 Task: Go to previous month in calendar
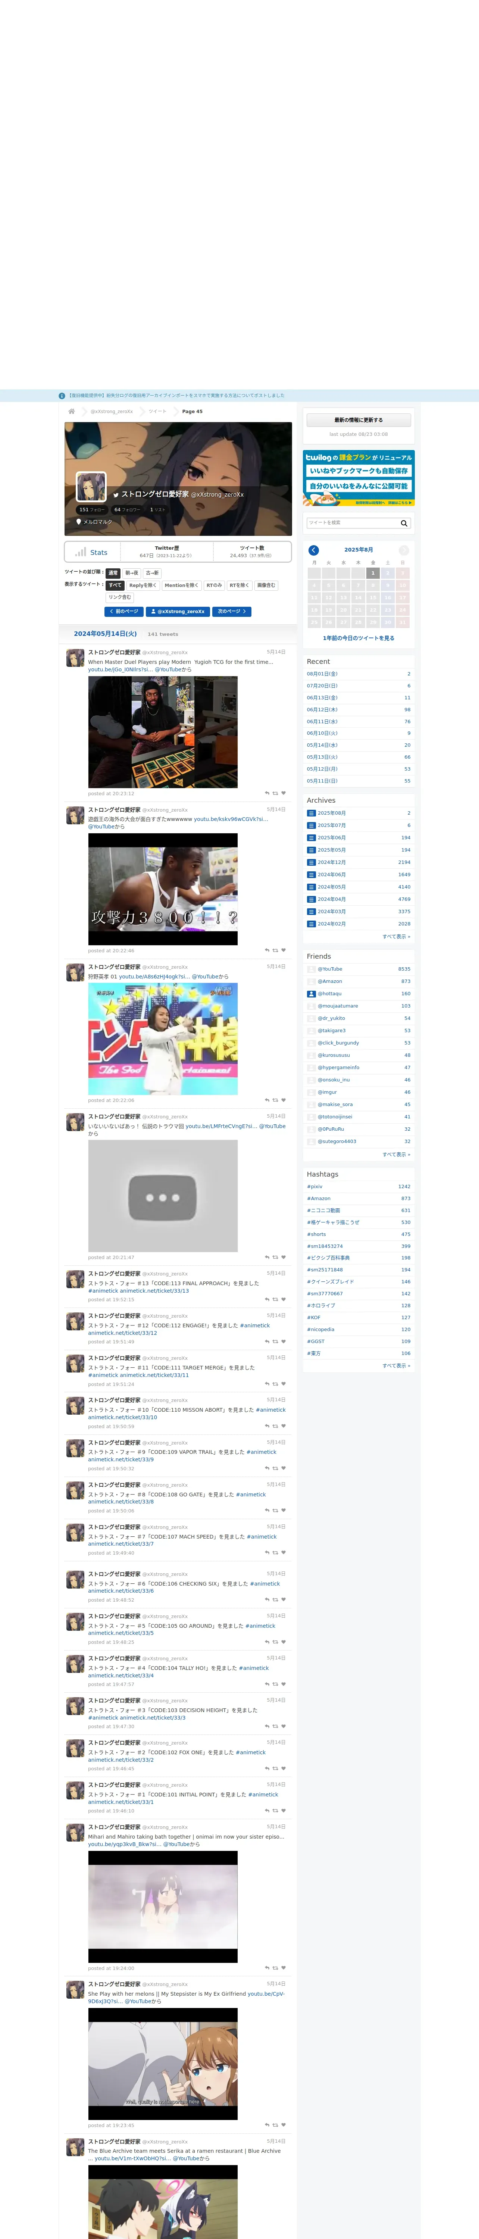pyautogui.click(x=314, y=550)
